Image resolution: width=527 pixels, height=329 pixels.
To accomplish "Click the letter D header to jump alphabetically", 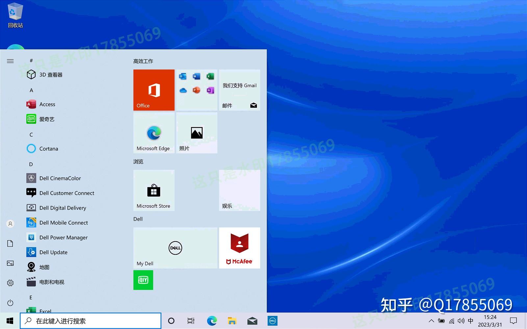I will click(x=31, y=164).
